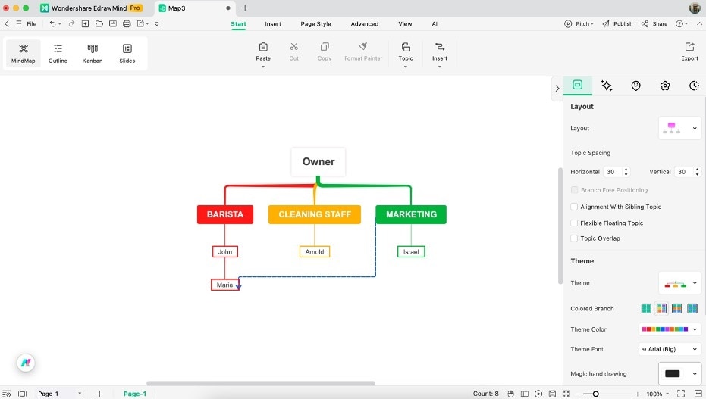The height and width of the screenshot is (399, 706).
Task: Open the Theme Font dropdown
Action: (670, 349)
